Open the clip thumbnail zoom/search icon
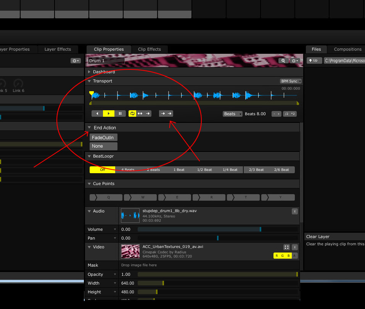Viewport: 365px width, 309px height. pyautogui.click(x=283, y=60)
